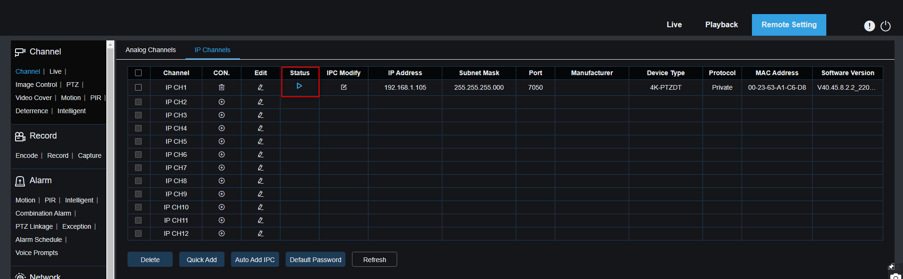The image size is (903, 279).
Task: Check the IP CH10 row checkbox
Action: [138, 207]
